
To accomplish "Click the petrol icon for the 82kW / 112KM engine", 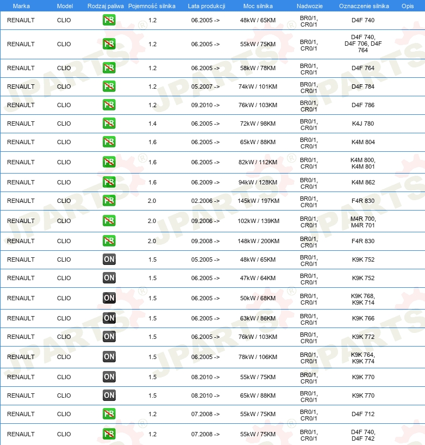I will click(109, 162).
